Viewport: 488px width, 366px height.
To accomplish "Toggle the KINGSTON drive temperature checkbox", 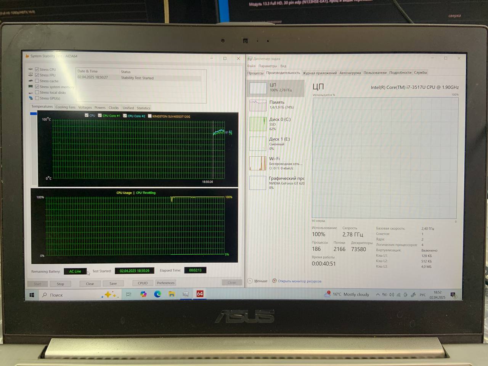I will (150, 116).
